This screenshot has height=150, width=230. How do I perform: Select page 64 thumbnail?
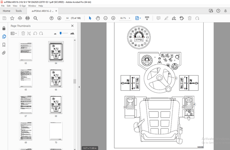pos(56,51)
